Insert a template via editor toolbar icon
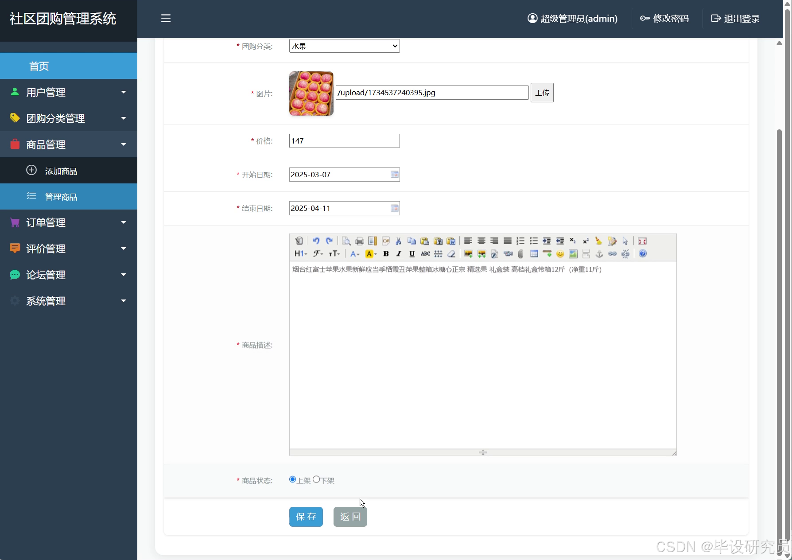This screenshot has height=560, width=792. tap(373, 241)
